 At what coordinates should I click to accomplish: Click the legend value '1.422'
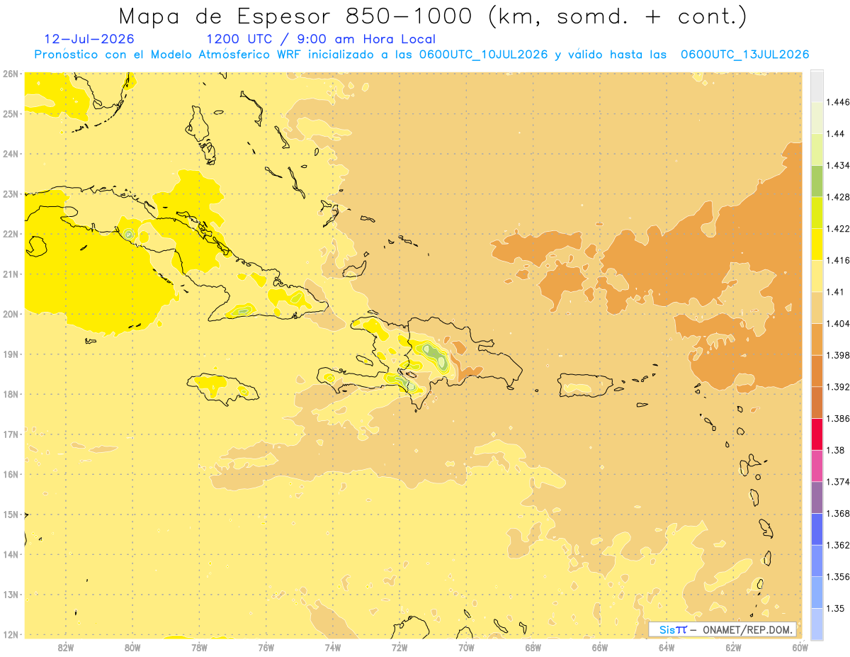pyautogui.click(x=838, y=229)
